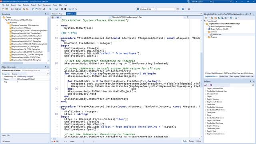Click the Stop (black square) toolbar button

pyautogui.click(x=66, y=9)
